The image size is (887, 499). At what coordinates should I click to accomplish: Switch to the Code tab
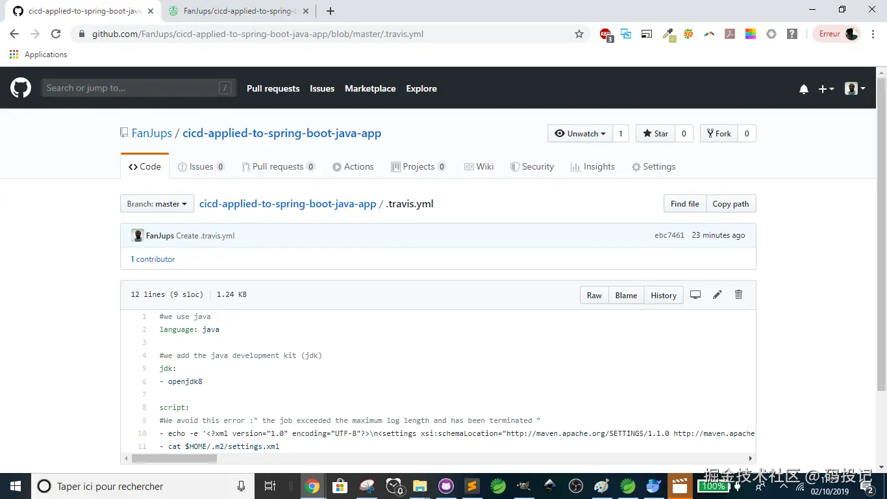point(145,166)
